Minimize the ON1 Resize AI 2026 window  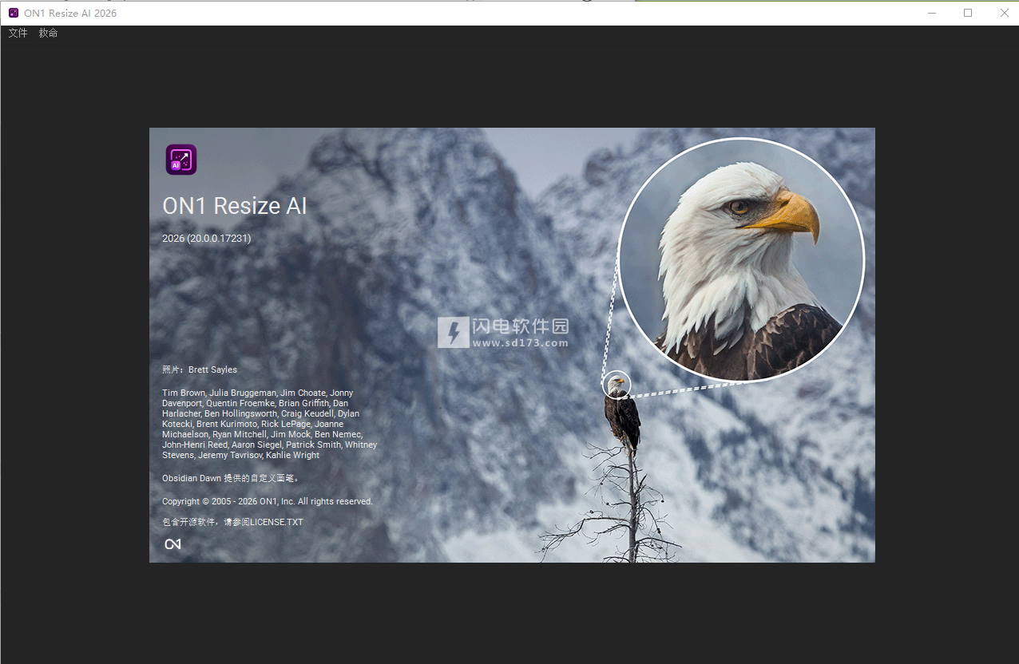[x=932, y=13]
